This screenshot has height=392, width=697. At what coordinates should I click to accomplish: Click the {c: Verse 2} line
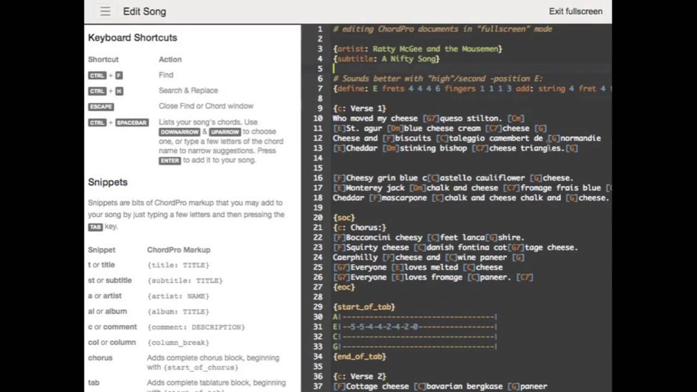359,376
